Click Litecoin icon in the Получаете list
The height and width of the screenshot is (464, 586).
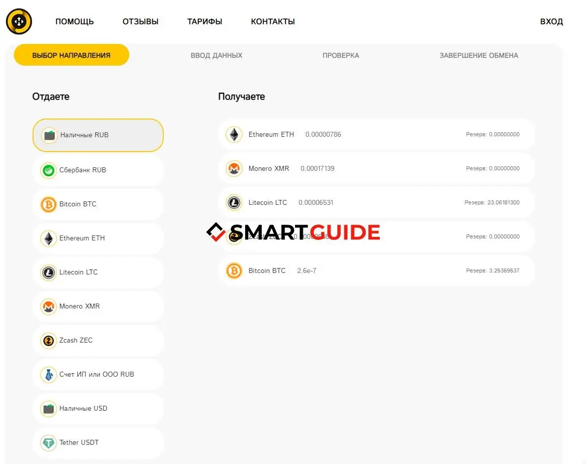[x=234, y=203]
